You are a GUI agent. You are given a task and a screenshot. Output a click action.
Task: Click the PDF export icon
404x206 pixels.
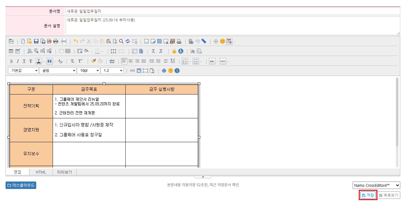tap(49, 41)
